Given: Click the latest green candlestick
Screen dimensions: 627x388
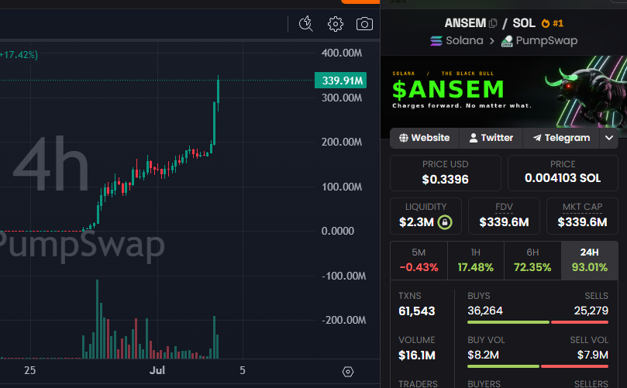Looking at the screenshot, I should (219, 91).
